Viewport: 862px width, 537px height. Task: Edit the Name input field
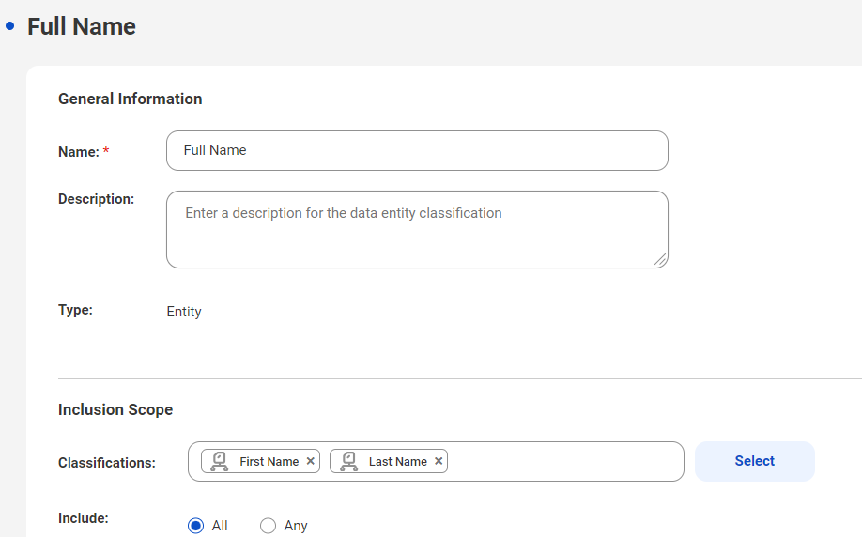coord(417,150)
